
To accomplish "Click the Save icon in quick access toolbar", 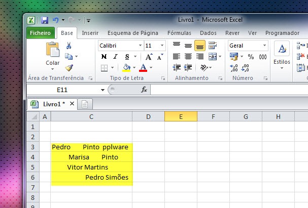I will (45, 20).
